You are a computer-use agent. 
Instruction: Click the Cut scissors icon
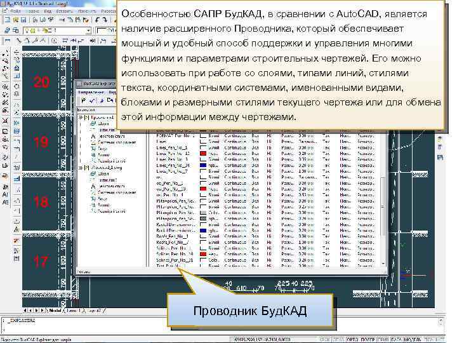click(x=62, y=20)
